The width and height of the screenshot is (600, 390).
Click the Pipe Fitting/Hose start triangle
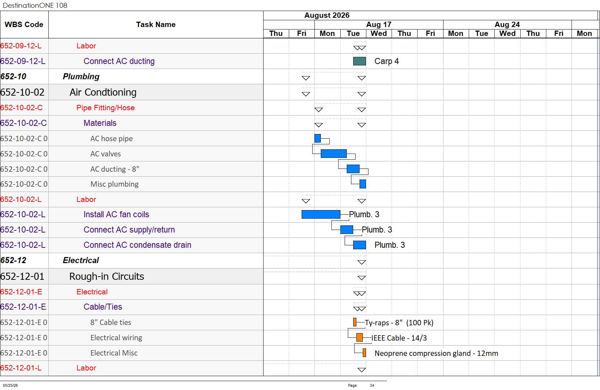click(319, 110)
